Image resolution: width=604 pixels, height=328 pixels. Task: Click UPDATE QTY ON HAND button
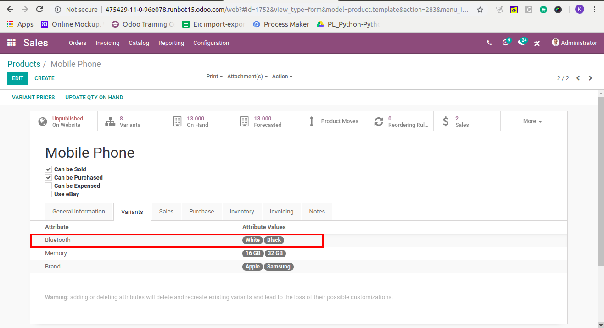coord(94,98)
